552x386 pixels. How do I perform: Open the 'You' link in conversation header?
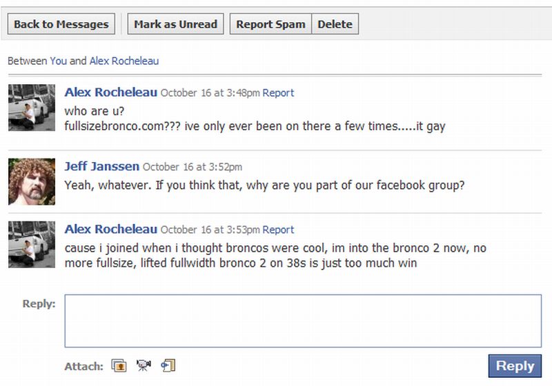(x=58, y=61)
